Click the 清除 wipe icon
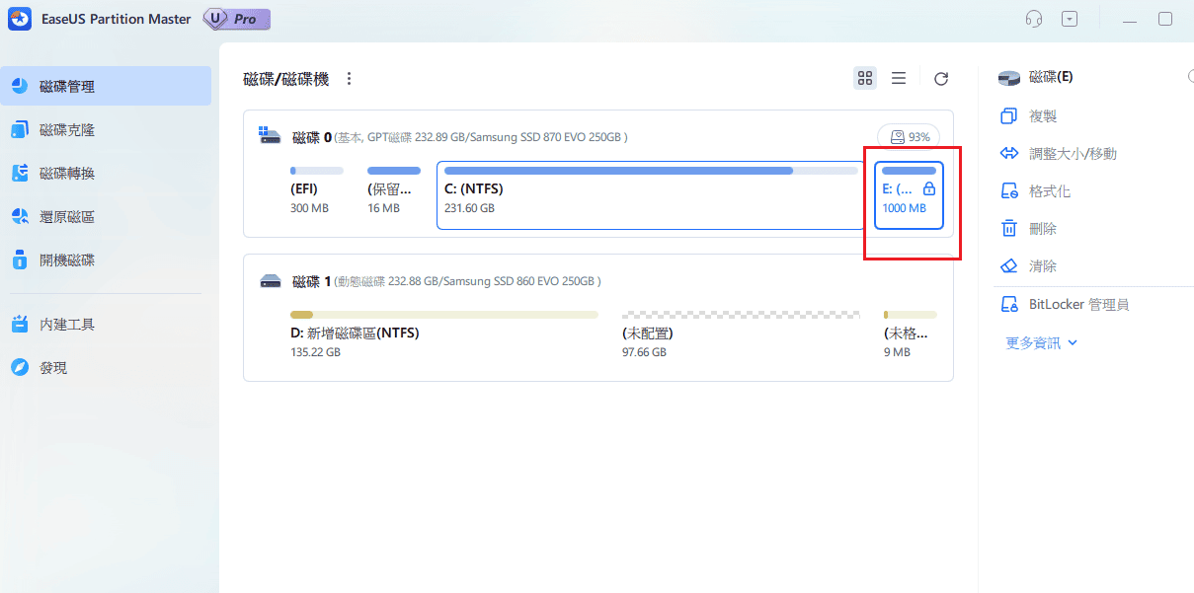 (1009, 265)
